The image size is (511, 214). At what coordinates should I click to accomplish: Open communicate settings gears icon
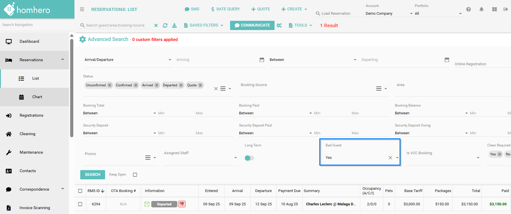(279, 25)
